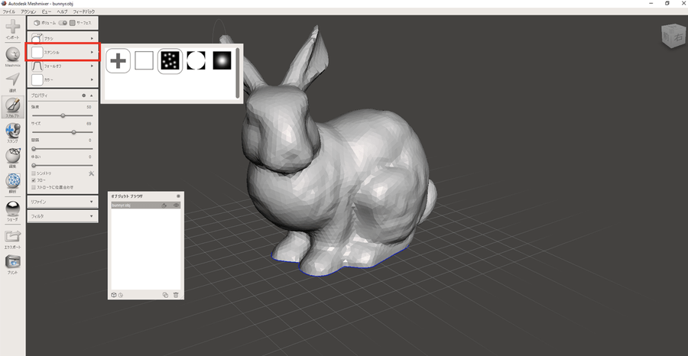Image resolution: width=688 pixels, height=356 pixels.
Task: Open the エクスポート (Export) tool
Action: pos(12,238)
